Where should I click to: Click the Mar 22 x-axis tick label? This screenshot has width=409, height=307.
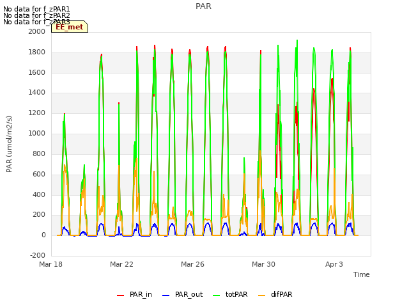(121, 264)
